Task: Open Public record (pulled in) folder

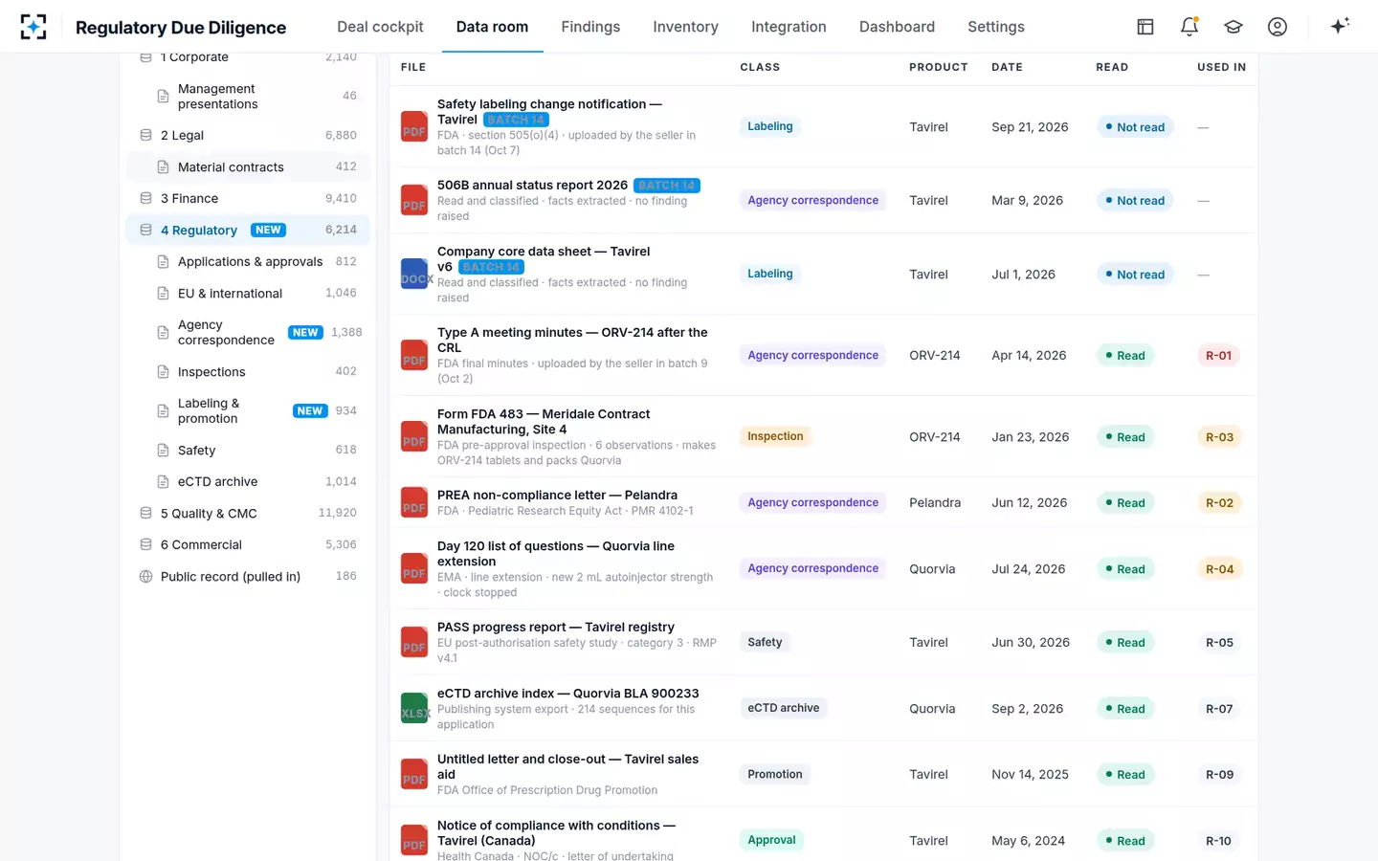Action: point(248,577)
